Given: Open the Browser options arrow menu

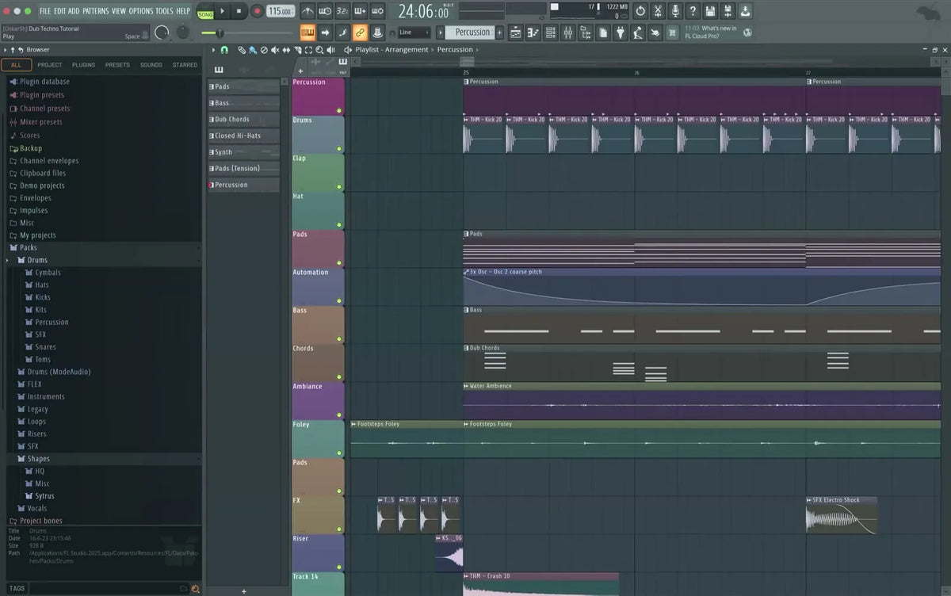Looking at the screenshot, I should (4, 50).
